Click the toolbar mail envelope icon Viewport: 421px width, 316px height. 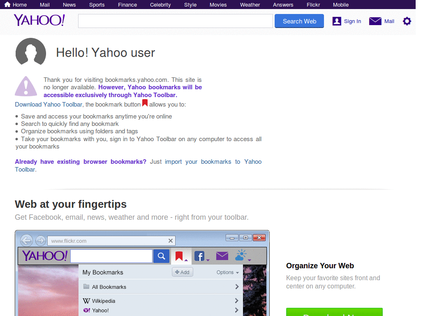[222, 256]
